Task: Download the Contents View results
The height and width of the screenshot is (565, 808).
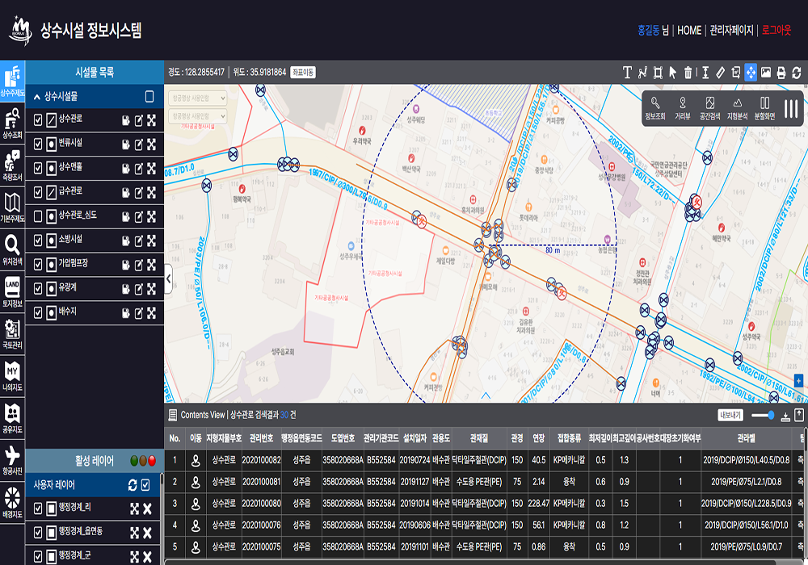Action: (x=785, y=416)
